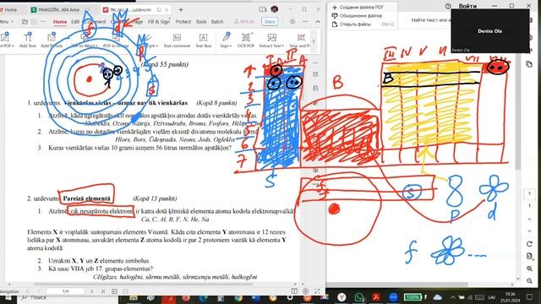Open the Protect ribbon tab
The height and width of the screenshot is (304, 541).
[x=183, y=21]
